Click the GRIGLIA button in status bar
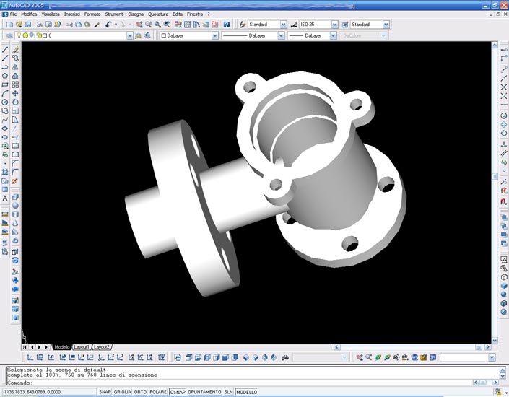509x397 pixels. click(x=123, y=392)
